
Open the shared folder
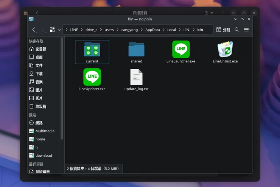[136, 50]
